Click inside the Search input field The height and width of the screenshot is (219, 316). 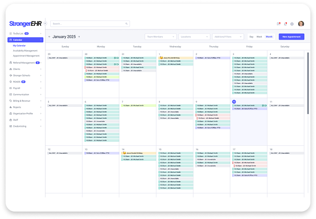click(x=88, y=24)
